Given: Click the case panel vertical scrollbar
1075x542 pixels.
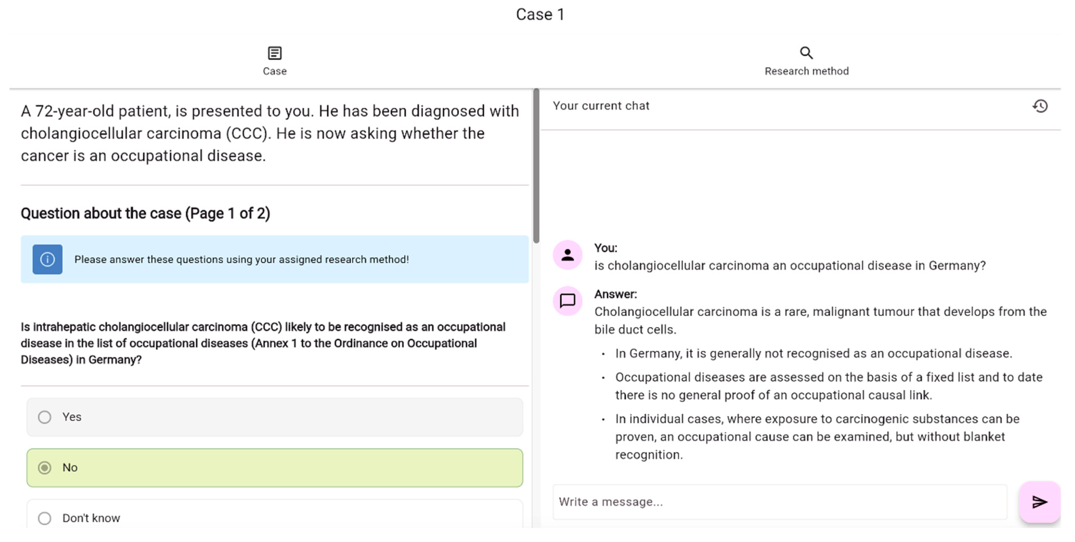Looking at the screenshot, I should pos(536,167).
